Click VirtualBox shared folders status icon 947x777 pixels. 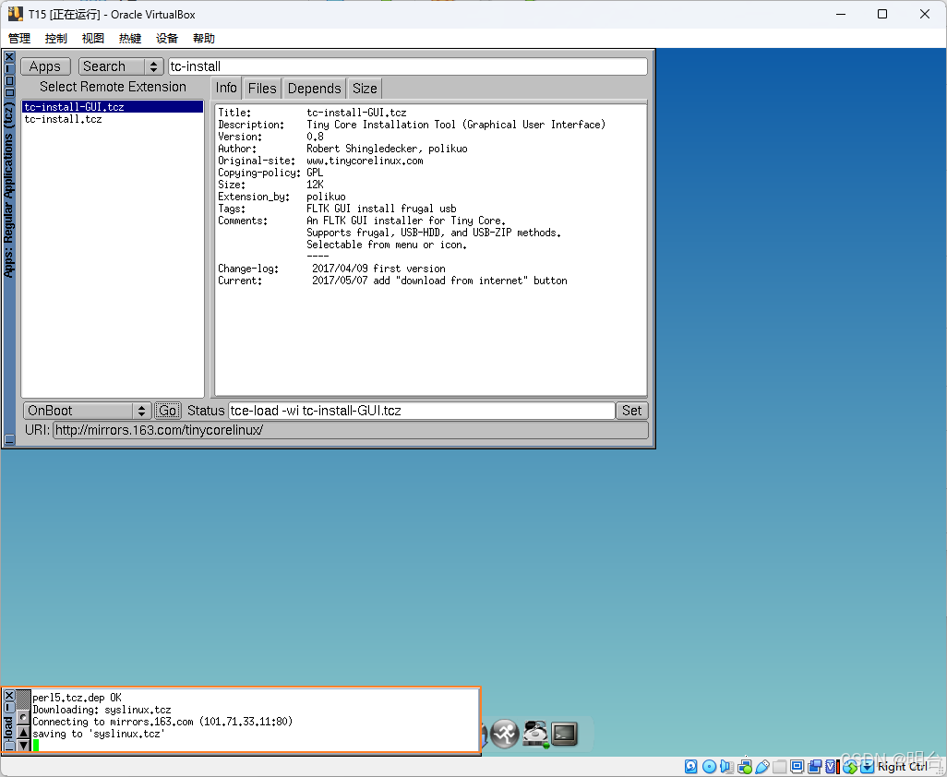click(x=780, y=767)
